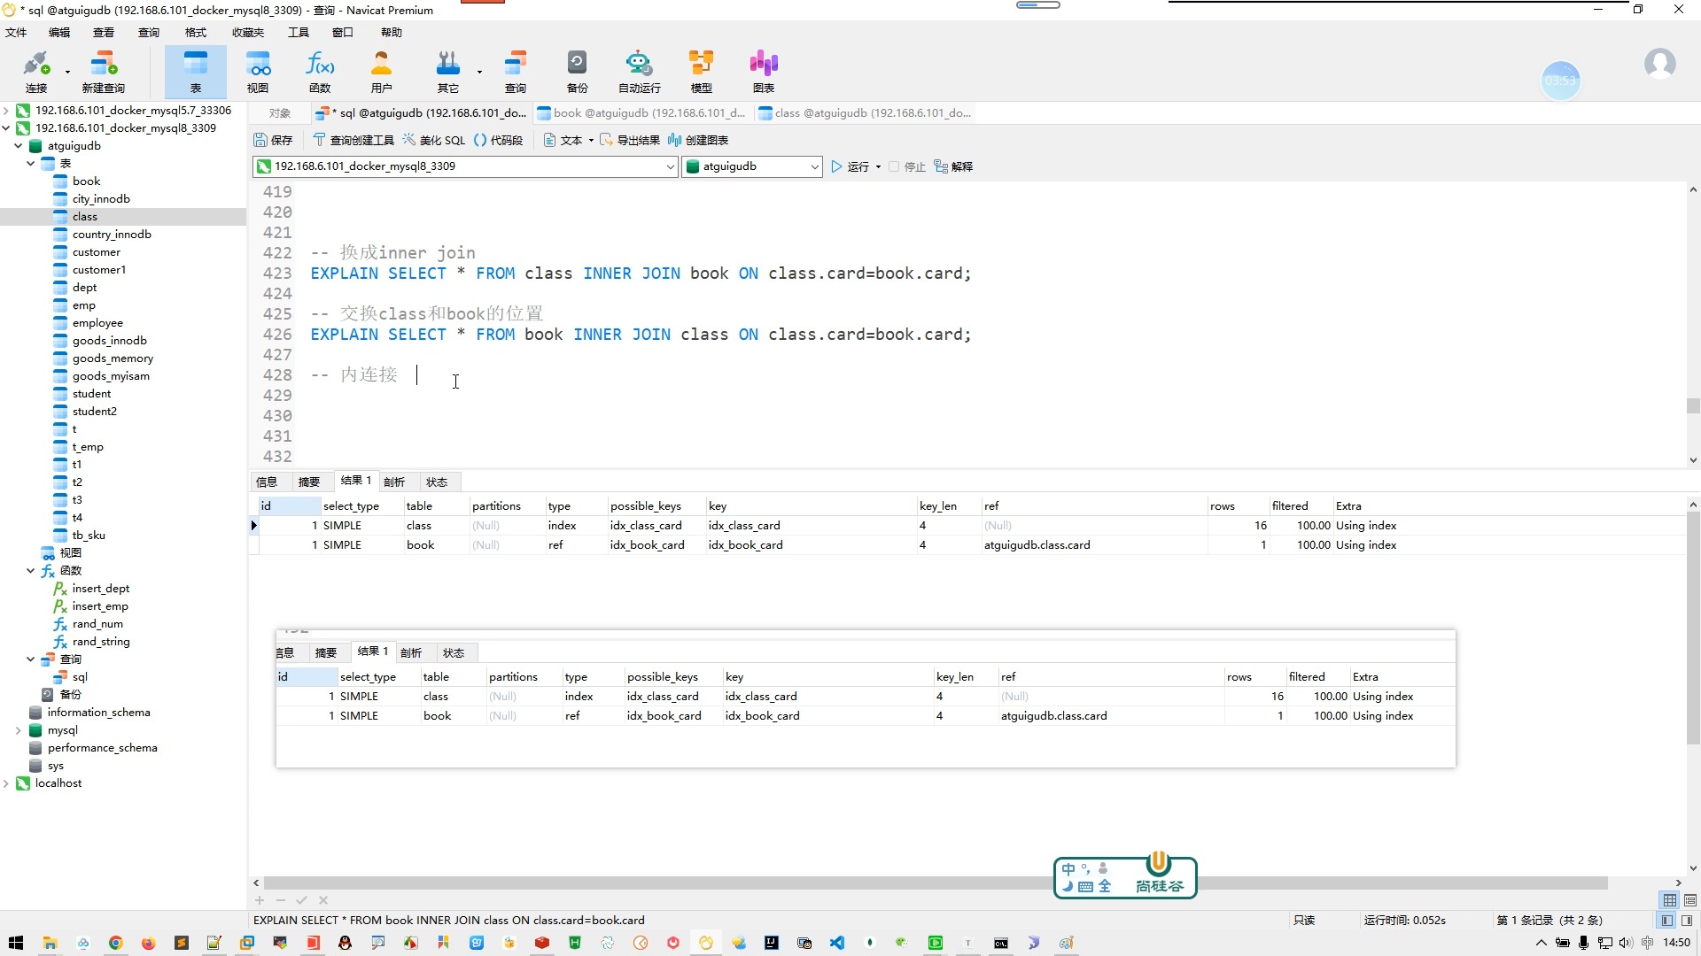Expand the mysql database node
Image resolution: width=1701 pixels, height=956 pixels.
tap(19, 730)
